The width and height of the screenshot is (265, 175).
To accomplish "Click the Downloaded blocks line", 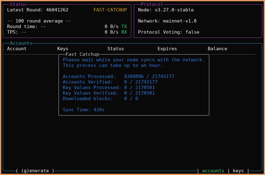I will pyautogui.click(x=100, y=99).
